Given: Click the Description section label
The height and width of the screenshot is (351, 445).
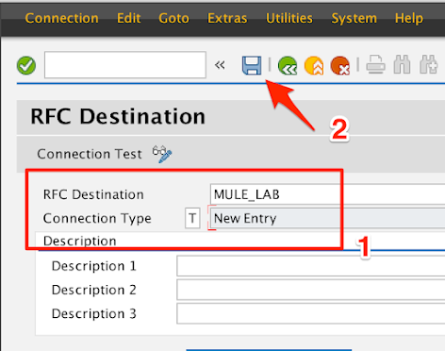Looking at the screenshot, I should (80, 241).
